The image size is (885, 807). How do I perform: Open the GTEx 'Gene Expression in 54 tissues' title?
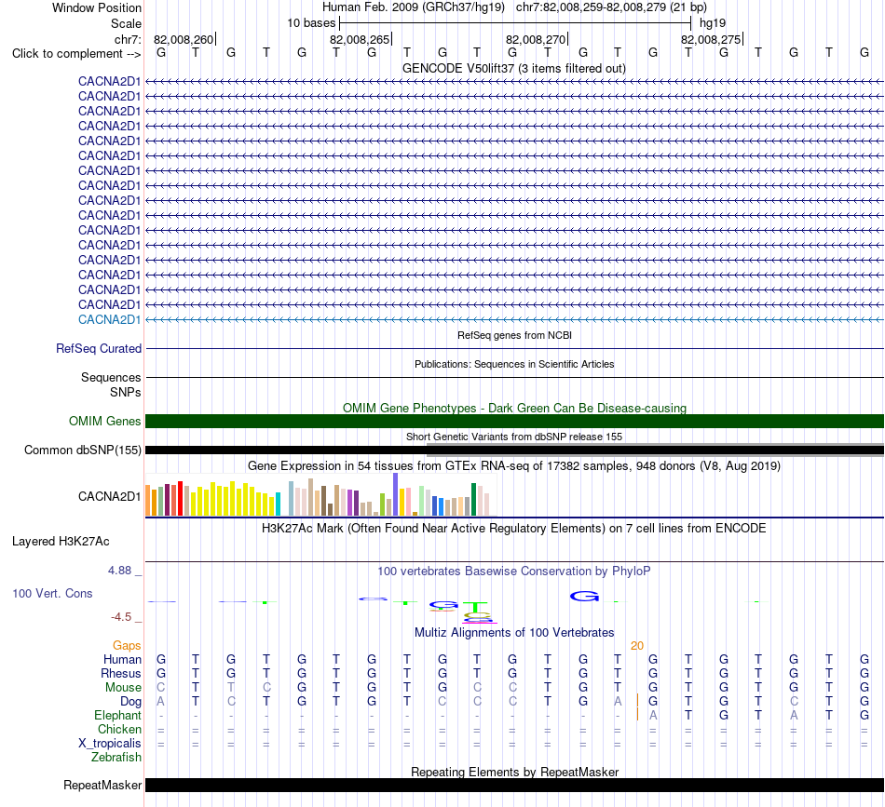(x=514, y=465)
